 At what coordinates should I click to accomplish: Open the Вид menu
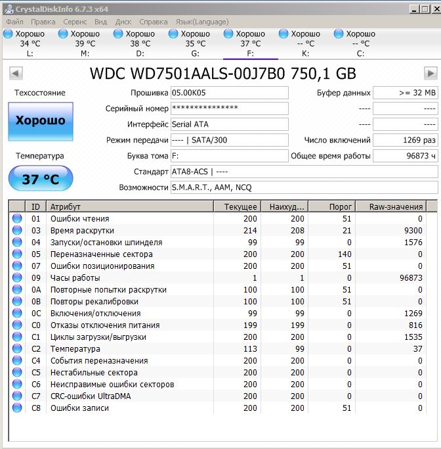100,22
